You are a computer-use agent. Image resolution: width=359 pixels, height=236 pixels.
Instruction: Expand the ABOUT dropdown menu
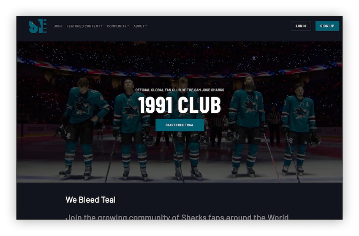(x=140, y=26)
